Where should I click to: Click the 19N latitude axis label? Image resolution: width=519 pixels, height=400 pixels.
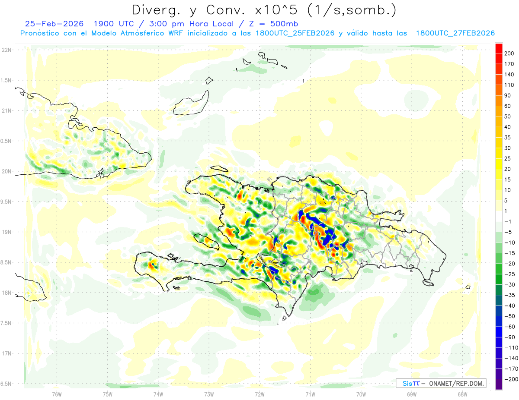coord(6,232)
